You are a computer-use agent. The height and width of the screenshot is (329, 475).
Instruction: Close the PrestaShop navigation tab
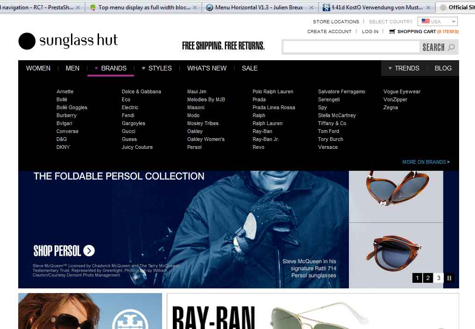pos(78,7)
